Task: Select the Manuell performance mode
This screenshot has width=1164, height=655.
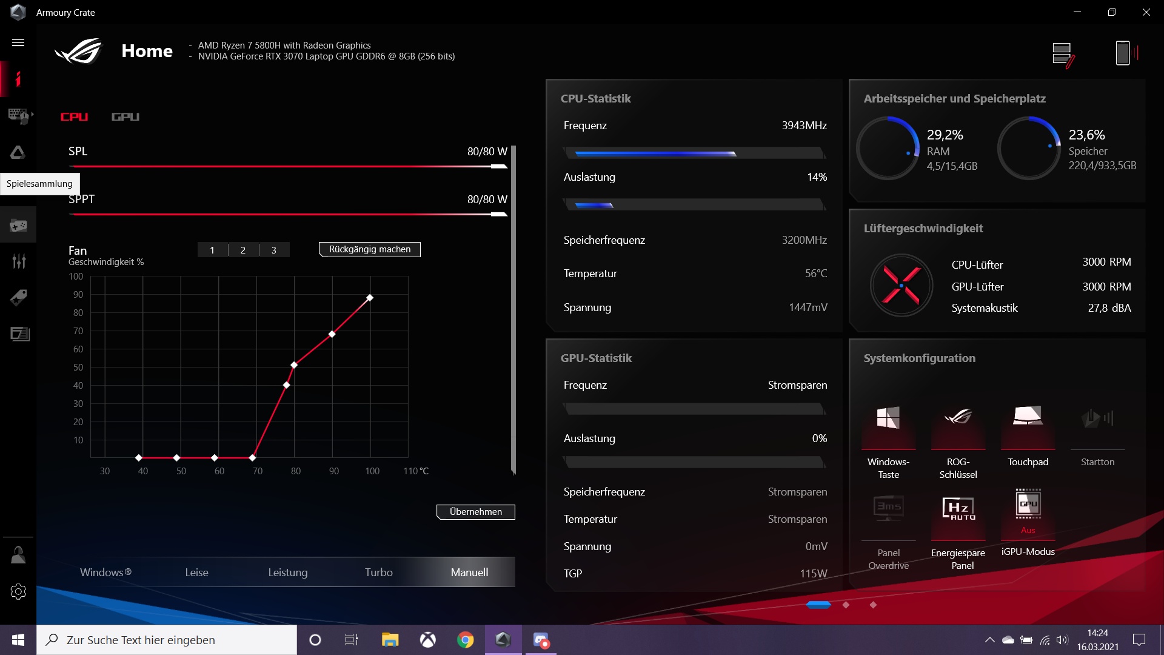Action: click(469, 572)
